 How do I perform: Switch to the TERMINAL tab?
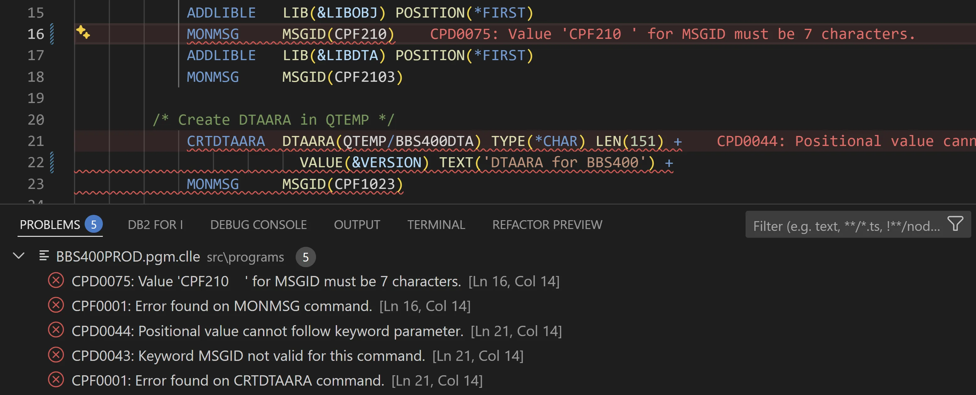436,224
